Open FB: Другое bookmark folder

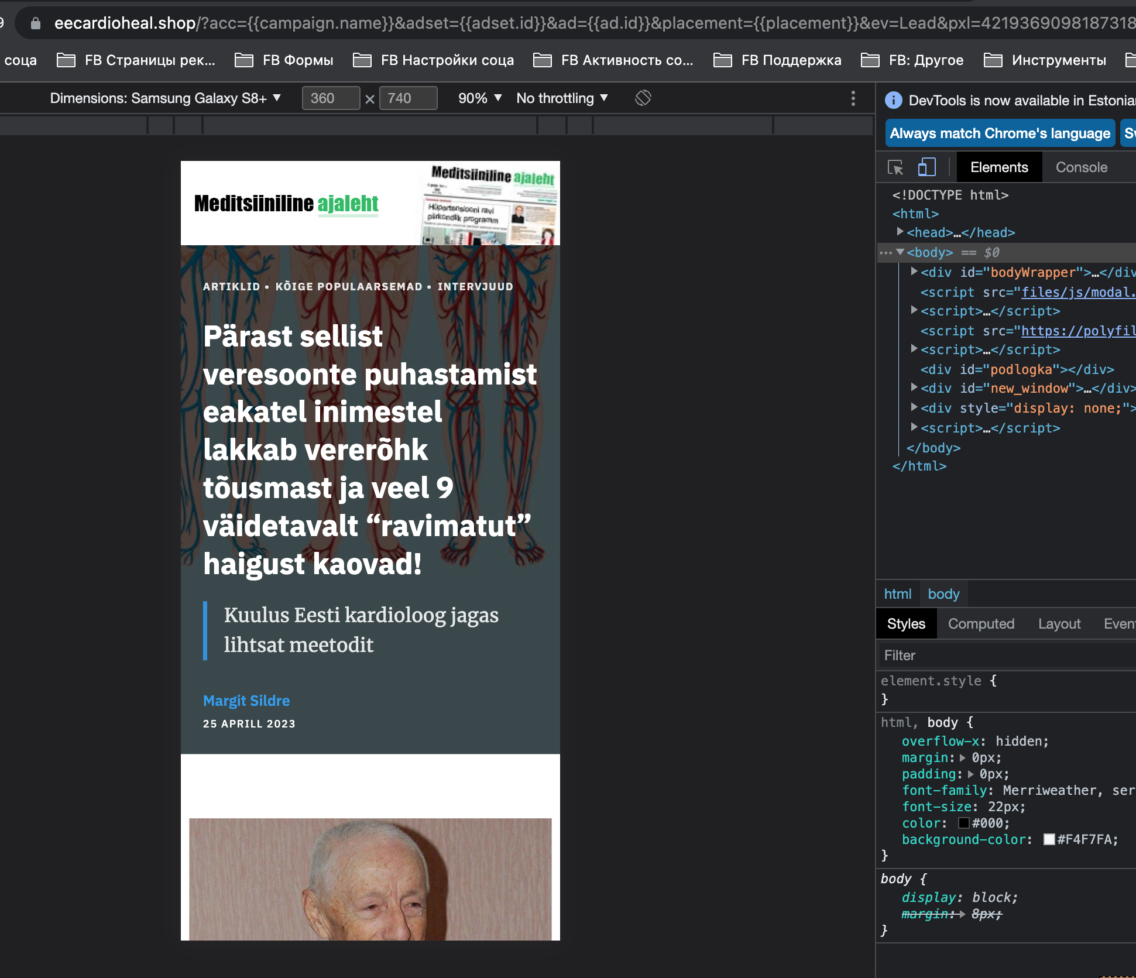(912, 60)
